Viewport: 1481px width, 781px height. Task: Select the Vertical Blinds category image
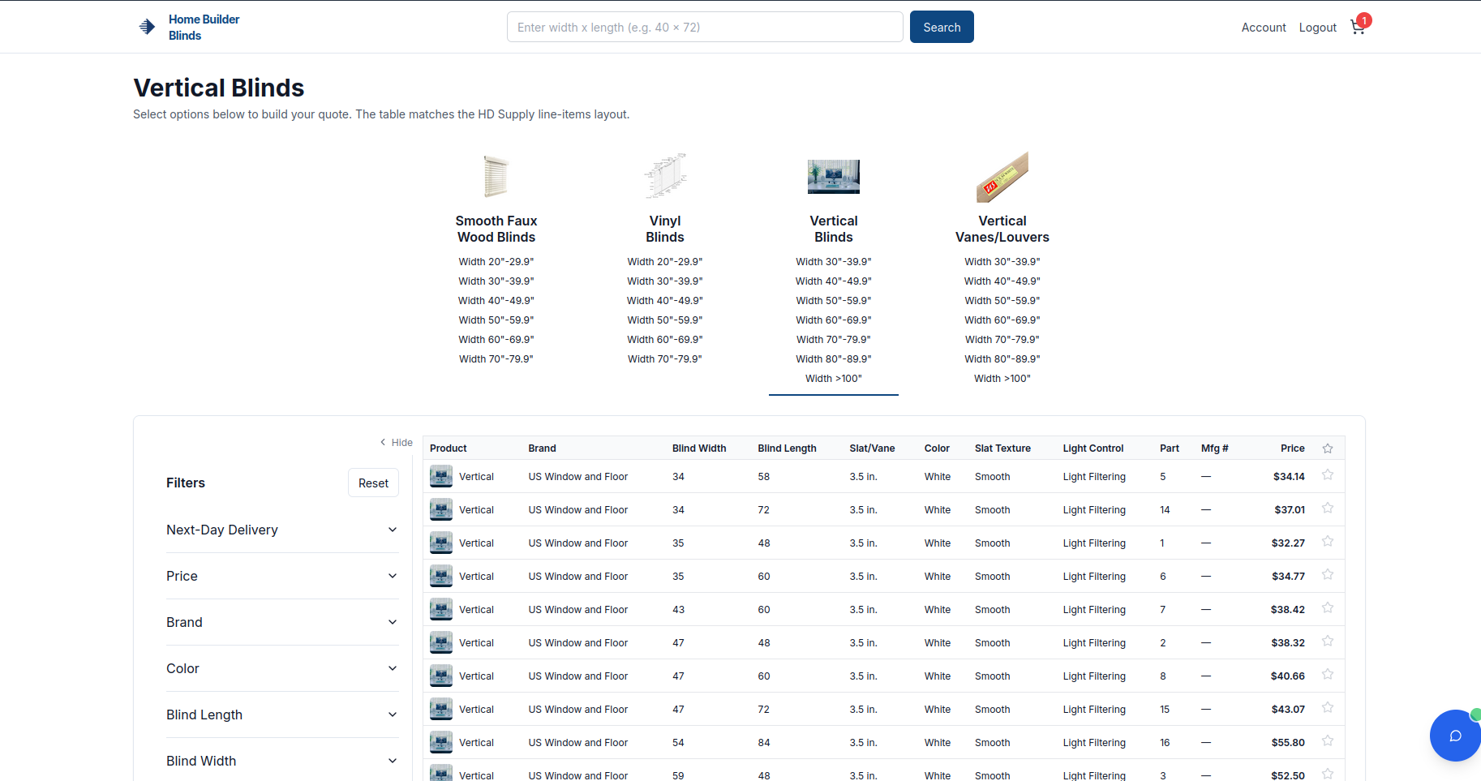pyautogui.click(x=833, y=176)
